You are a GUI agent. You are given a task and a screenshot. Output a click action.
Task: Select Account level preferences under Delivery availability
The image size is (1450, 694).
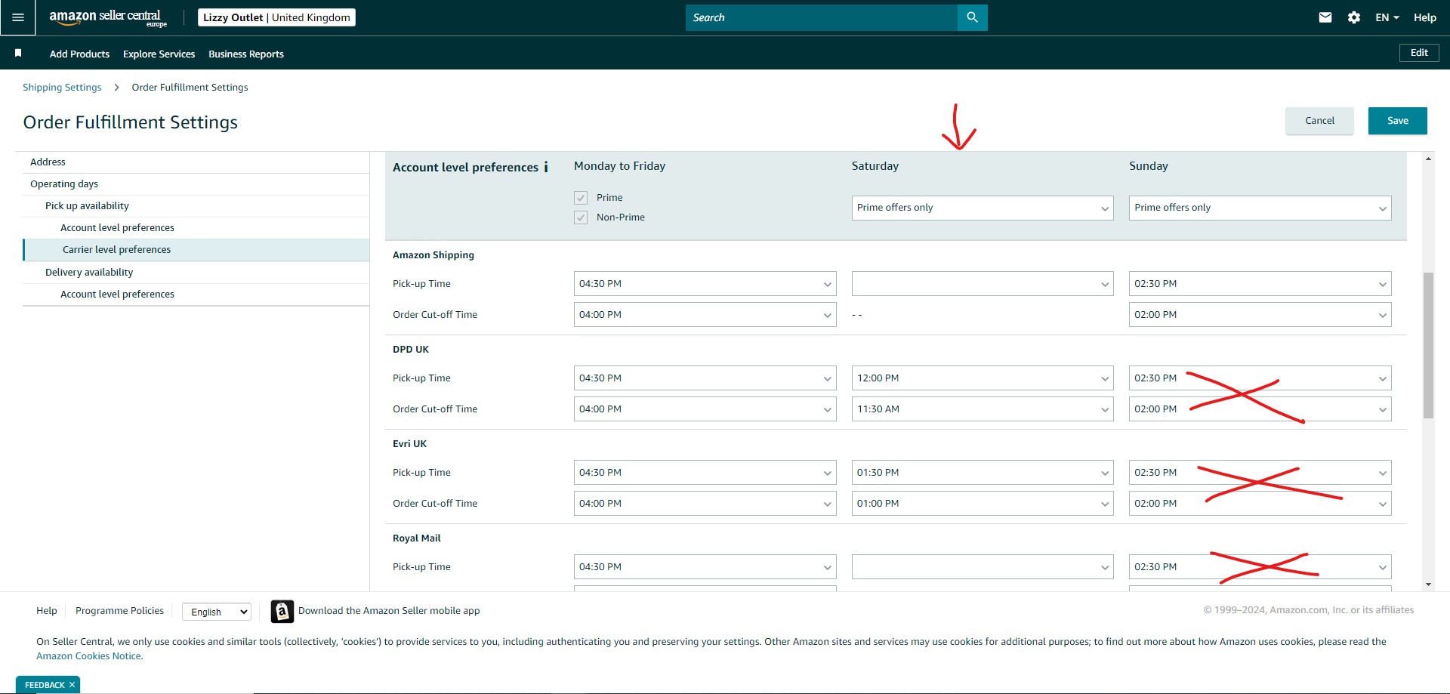(196, 295)
